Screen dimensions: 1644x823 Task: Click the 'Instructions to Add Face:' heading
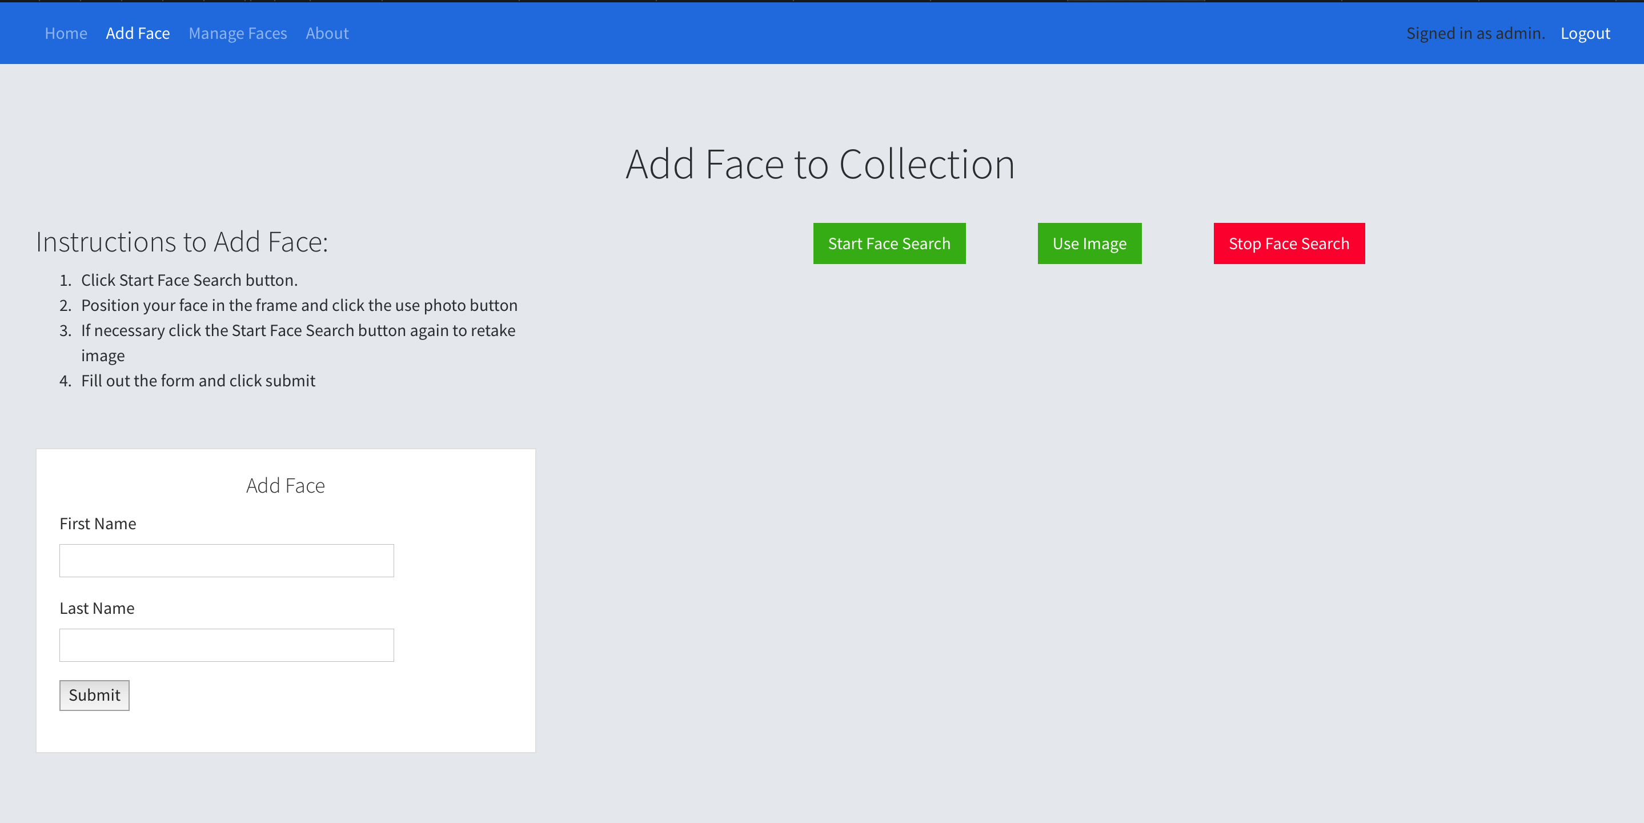pyautogui.click(x=182, y=242)
